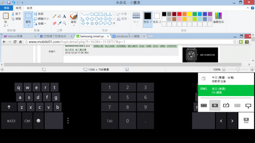Screen dimensions: 255x143
Task: Switch to standard keyboard layout icon
Action: point(204,106)
